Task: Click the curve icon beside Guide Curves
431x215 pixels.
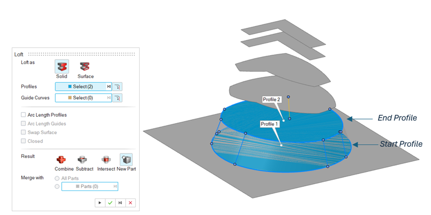Action: coord(118,98)
